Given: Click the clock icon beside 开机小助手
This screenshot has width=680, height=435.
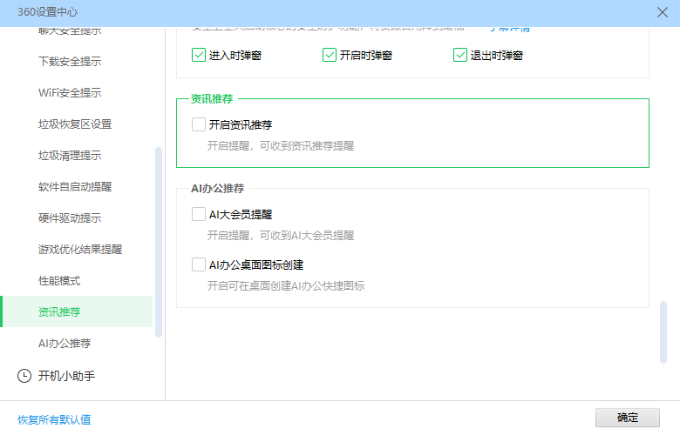Looking at the screenshot, I should [24, 376].
